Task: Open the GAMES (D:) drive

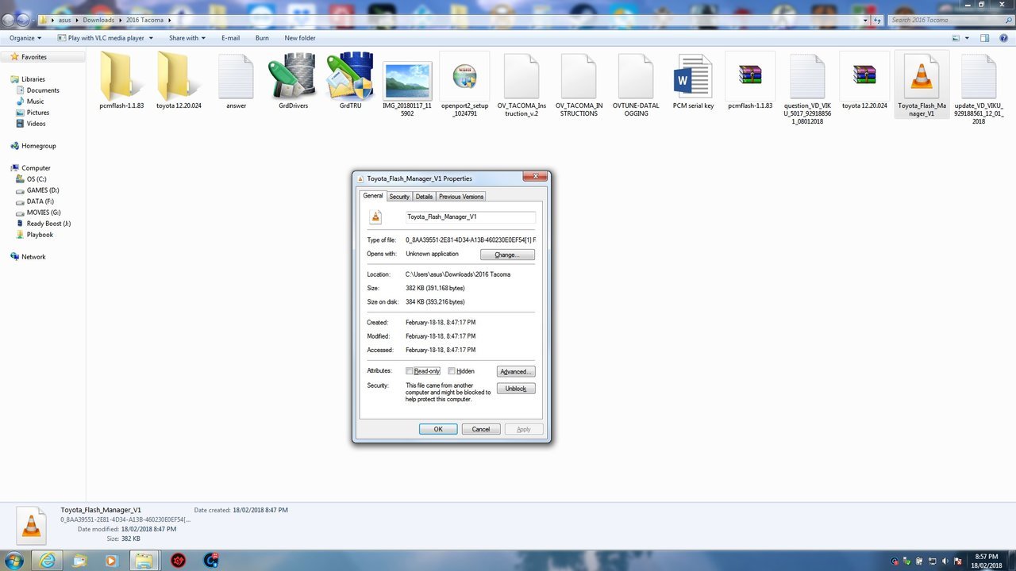Action: [43, 190]
